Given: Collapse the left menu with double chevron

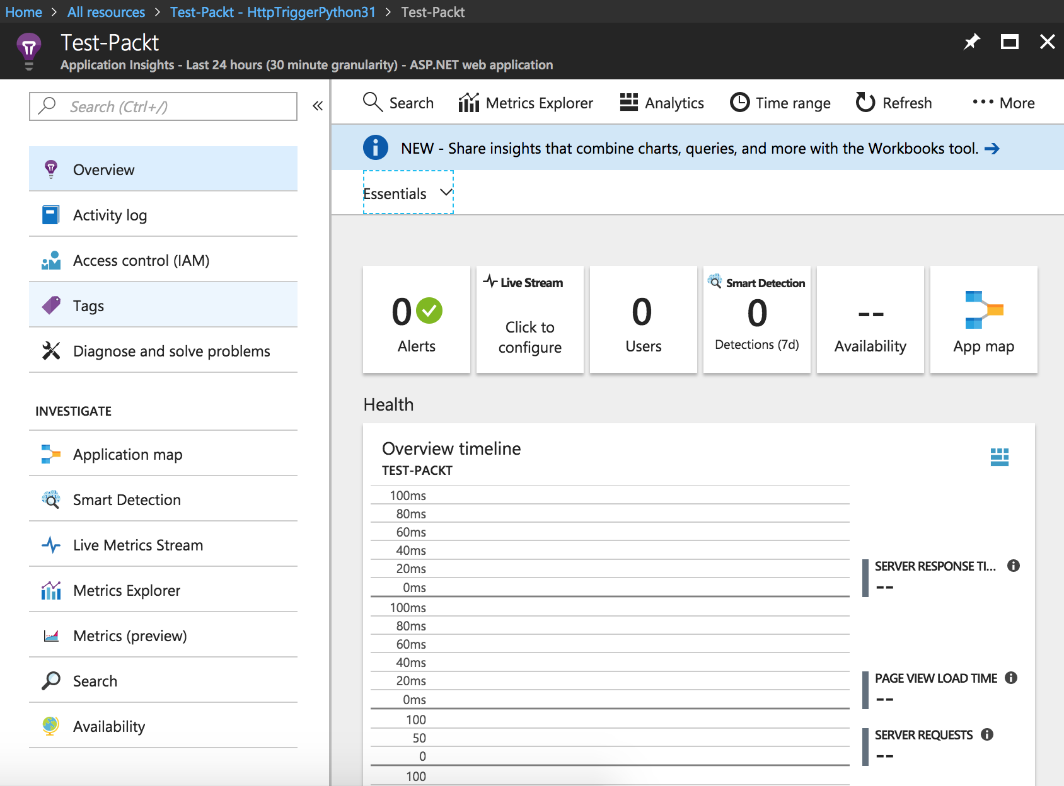Looking at the screenshot, I should 318,106.
